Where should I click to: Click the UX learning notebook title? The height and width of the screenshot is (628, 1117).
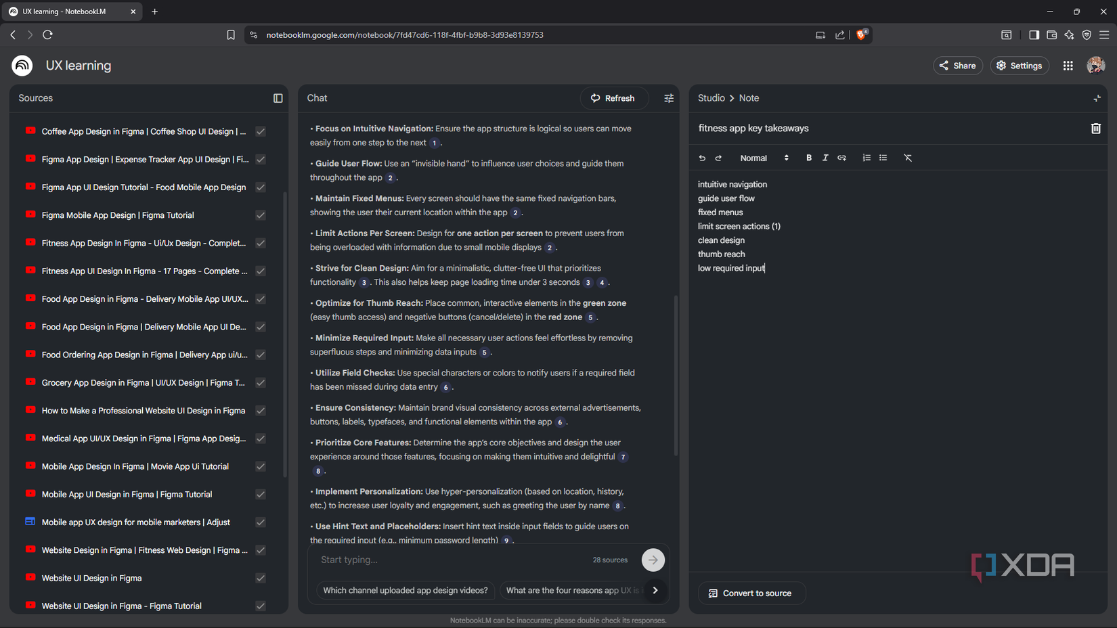coord(79,66)
